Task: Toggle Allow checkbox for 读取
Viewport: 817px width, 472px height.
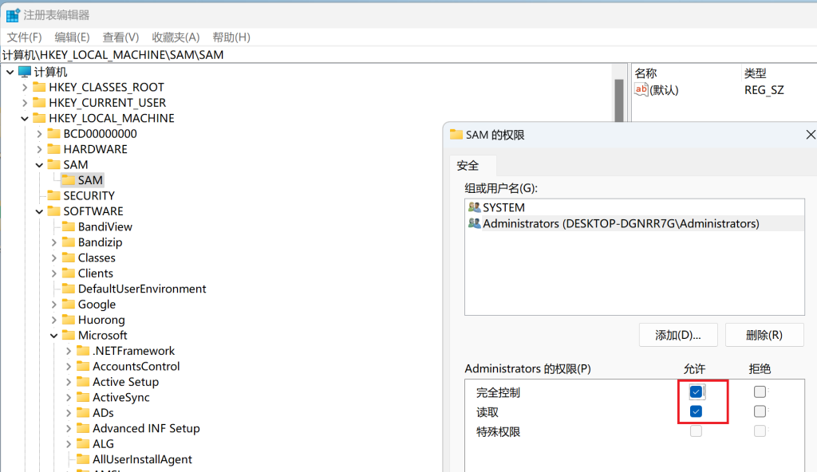Action: point(696,411)
